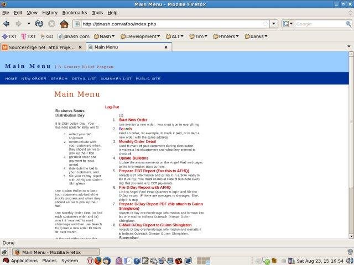Viewport: 354px width, 265px height.
Task: Click the green status icon in the system tray
Action: click(267, 261)
